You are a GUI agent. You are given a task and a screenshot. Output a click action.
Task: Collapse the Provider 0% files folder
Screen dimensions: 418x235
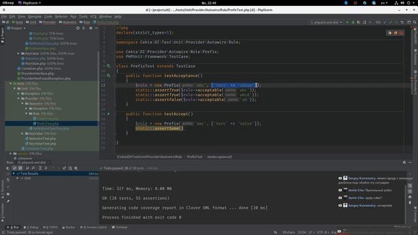click(x=18, y=99)
